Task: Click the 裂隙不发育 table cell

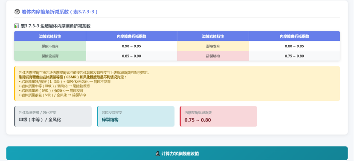Action: pos(50,46)
